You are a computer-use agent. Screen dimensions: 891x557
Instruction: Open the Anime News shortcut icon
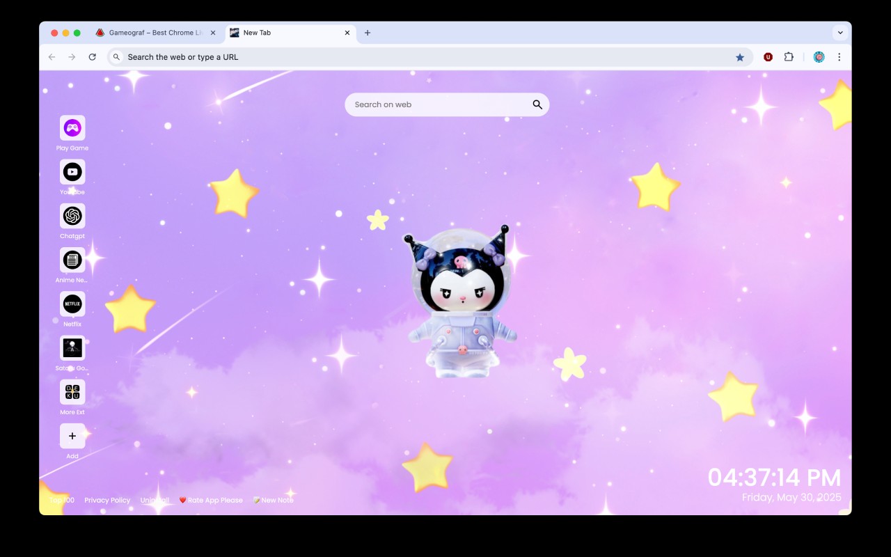72,260
